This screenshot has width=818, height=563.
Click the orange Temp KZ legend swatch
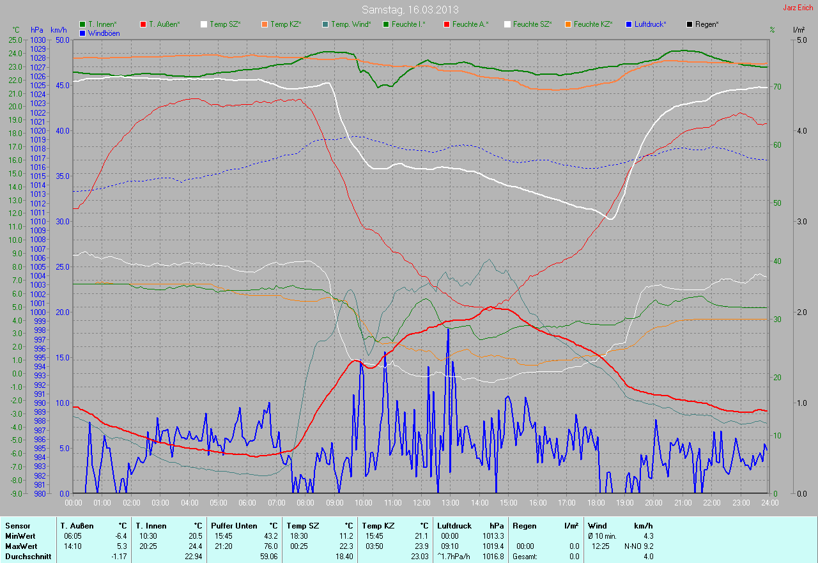click(264, 24)
